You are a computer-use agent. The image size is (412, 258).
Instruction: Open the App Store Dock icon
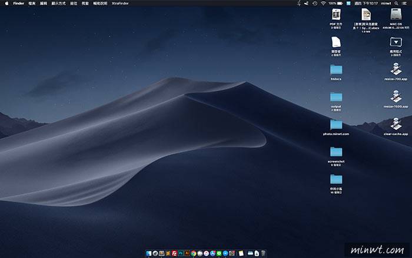click(x=212, y=253)
